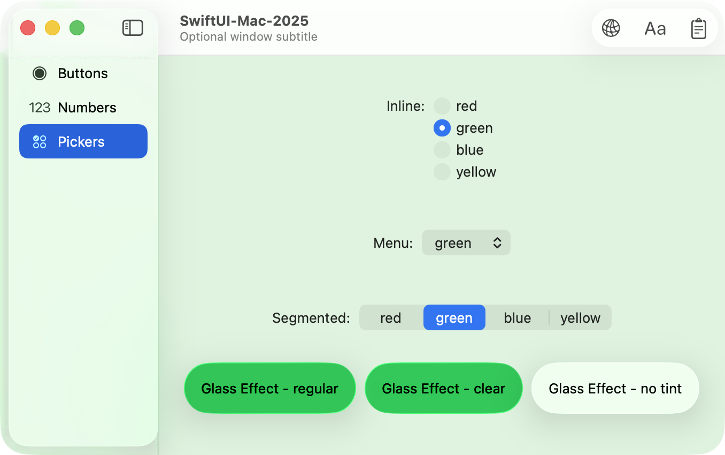
Task: Select the yellow radio button
Action: coord(442,172)
